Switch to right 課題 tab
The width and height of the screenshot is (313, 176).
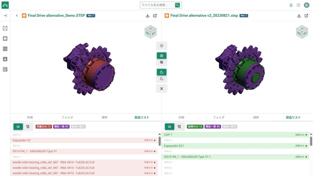256,117
